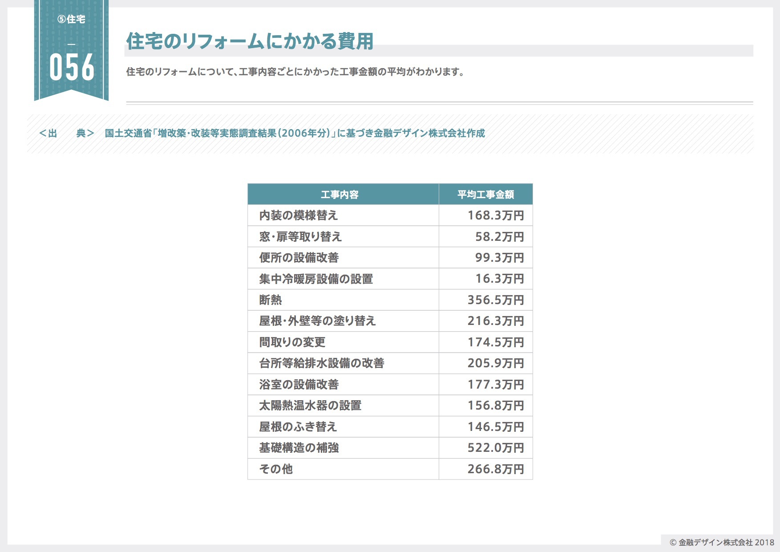Click the 工事内容 column header
Image resolution: width=780 pixels, height=552 pixels.
click(339, 195)
